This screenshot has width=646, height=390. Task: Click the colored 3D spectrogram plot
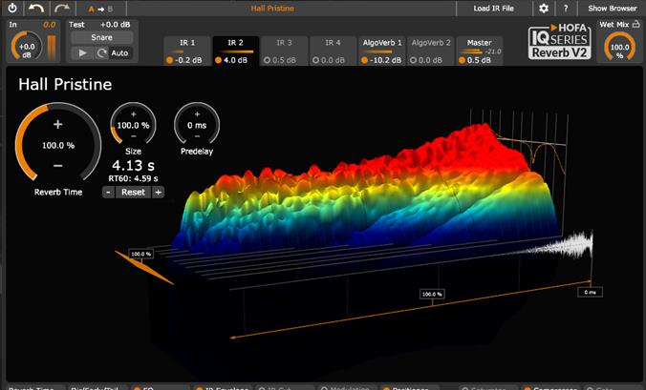[x=367, y=189]
